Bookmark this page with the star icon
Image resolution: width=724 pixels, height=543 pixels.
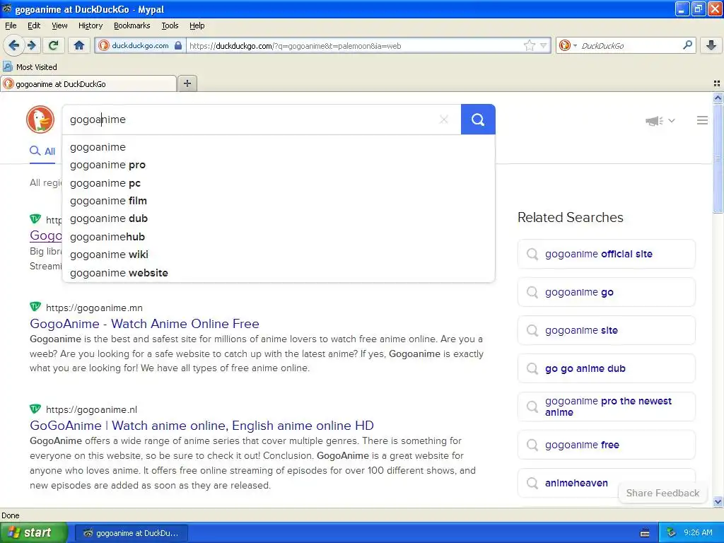[529, 45]
